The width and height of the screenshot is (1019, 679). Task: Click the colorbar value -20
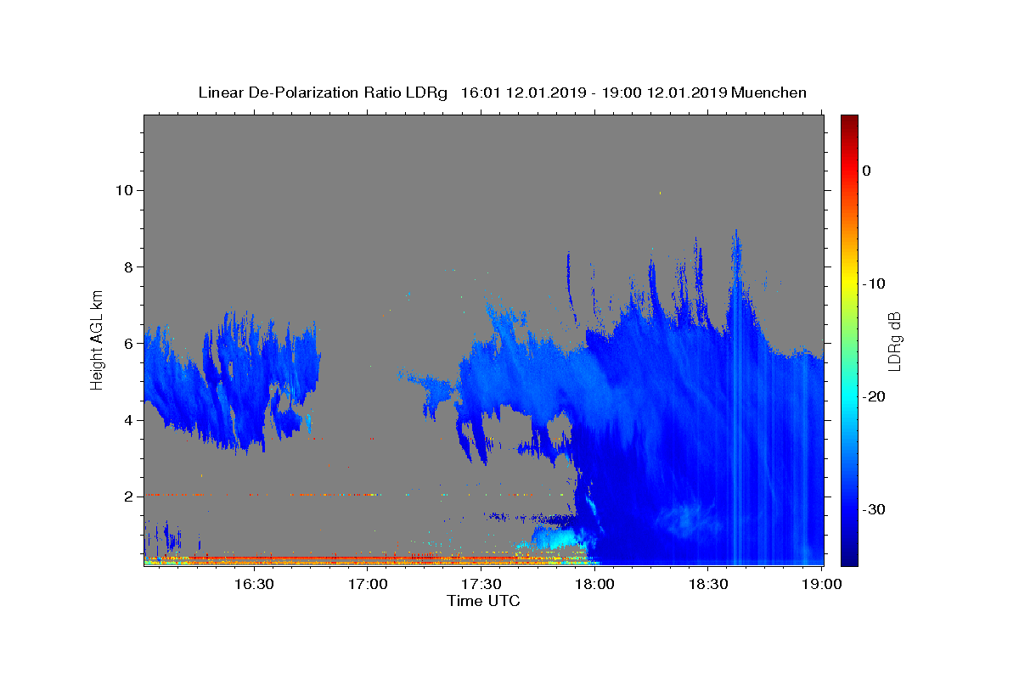click(x=874, y=396)
